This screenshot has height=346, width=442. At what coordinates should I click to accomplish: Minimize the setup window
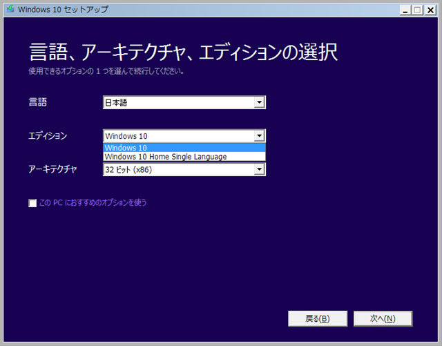[x=405, y=10]
